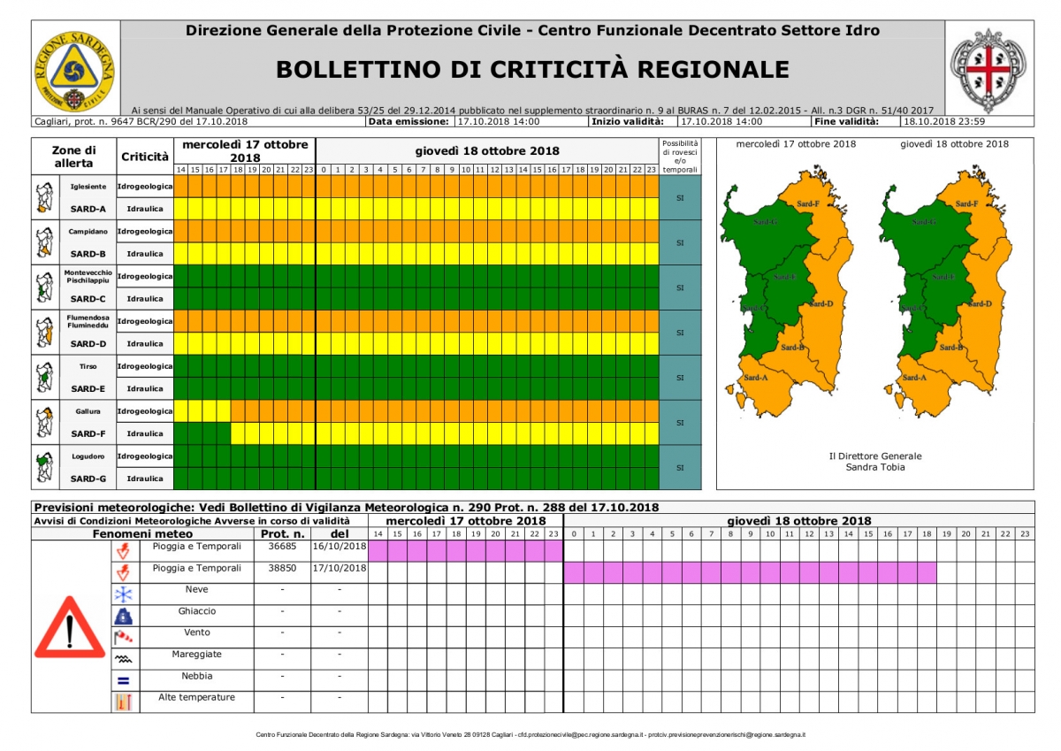Viewport: 1061px width, 751px height.
Task: Click the rain icon for prot. 36685
Action: (123, 550)
